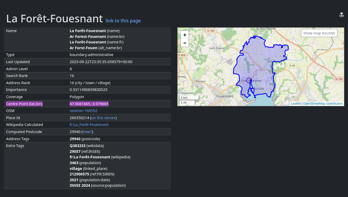Screen dimensions: 348x197
Task: Open OSM relation 166552 link
Action: (x=83, y=111)
